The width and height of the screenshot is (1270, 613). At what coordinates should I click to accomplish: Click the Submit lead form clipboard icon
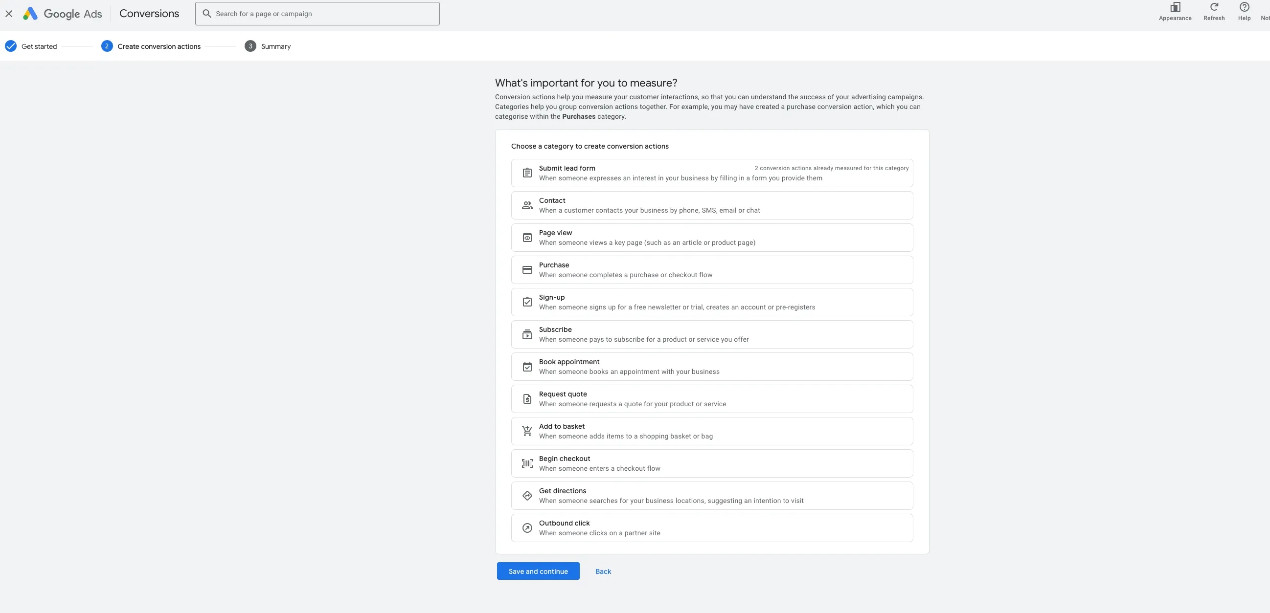coord(527,173)
